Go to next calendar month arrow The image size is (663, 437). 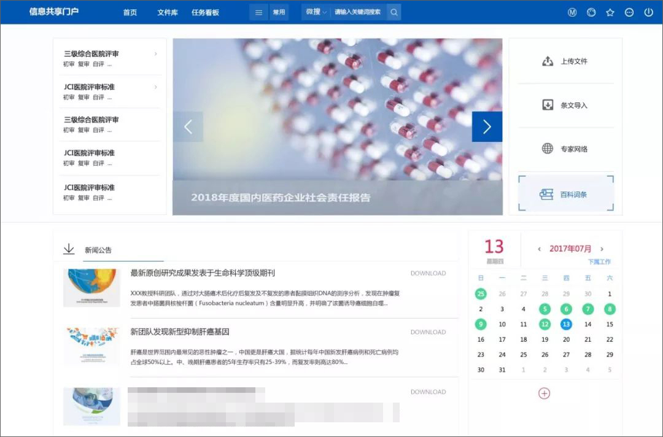(602, 249)
